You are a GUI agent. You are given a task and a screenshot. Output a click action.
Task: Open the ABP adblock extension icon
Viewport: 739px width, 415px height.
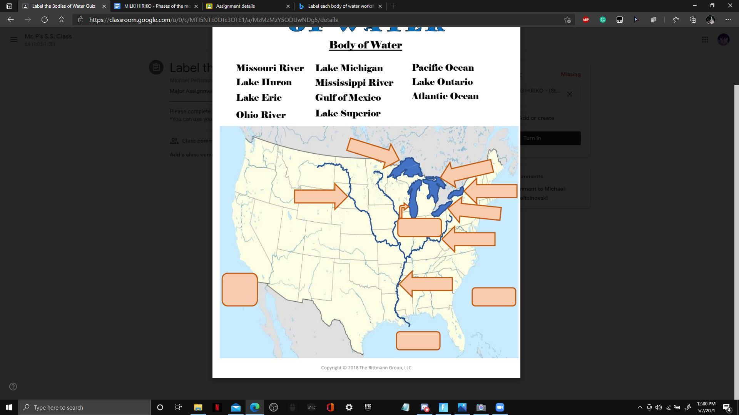tap(586, 20)
